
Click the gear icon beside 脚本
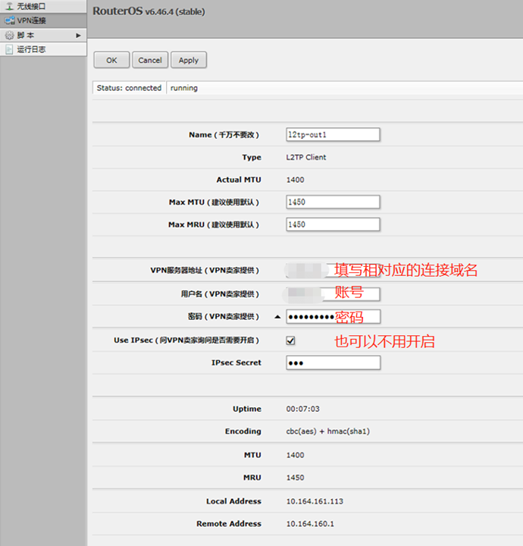pyautogui.click(x=10, y=35)
